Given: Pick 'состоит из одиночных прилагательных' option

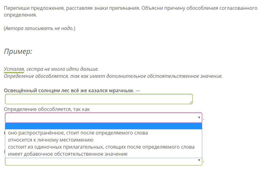Looking at the screenshot, I should point(101,147).
